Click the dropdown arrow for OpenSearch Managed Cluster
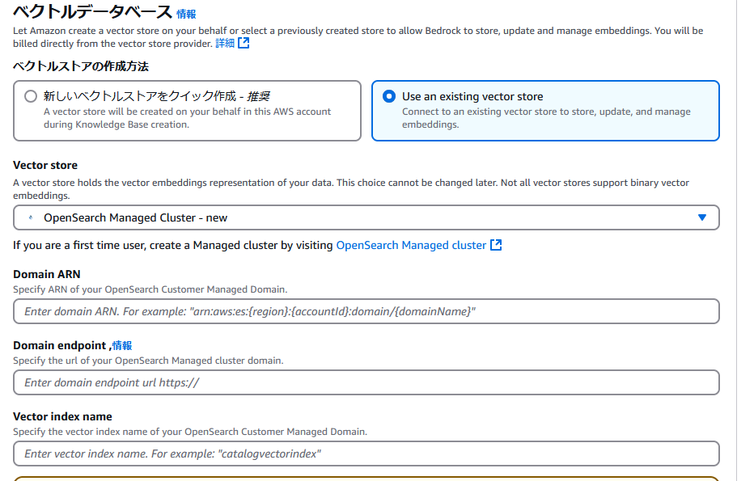Image resolution: width=754 pixels, height=481 pixels. tap(702, 217)
